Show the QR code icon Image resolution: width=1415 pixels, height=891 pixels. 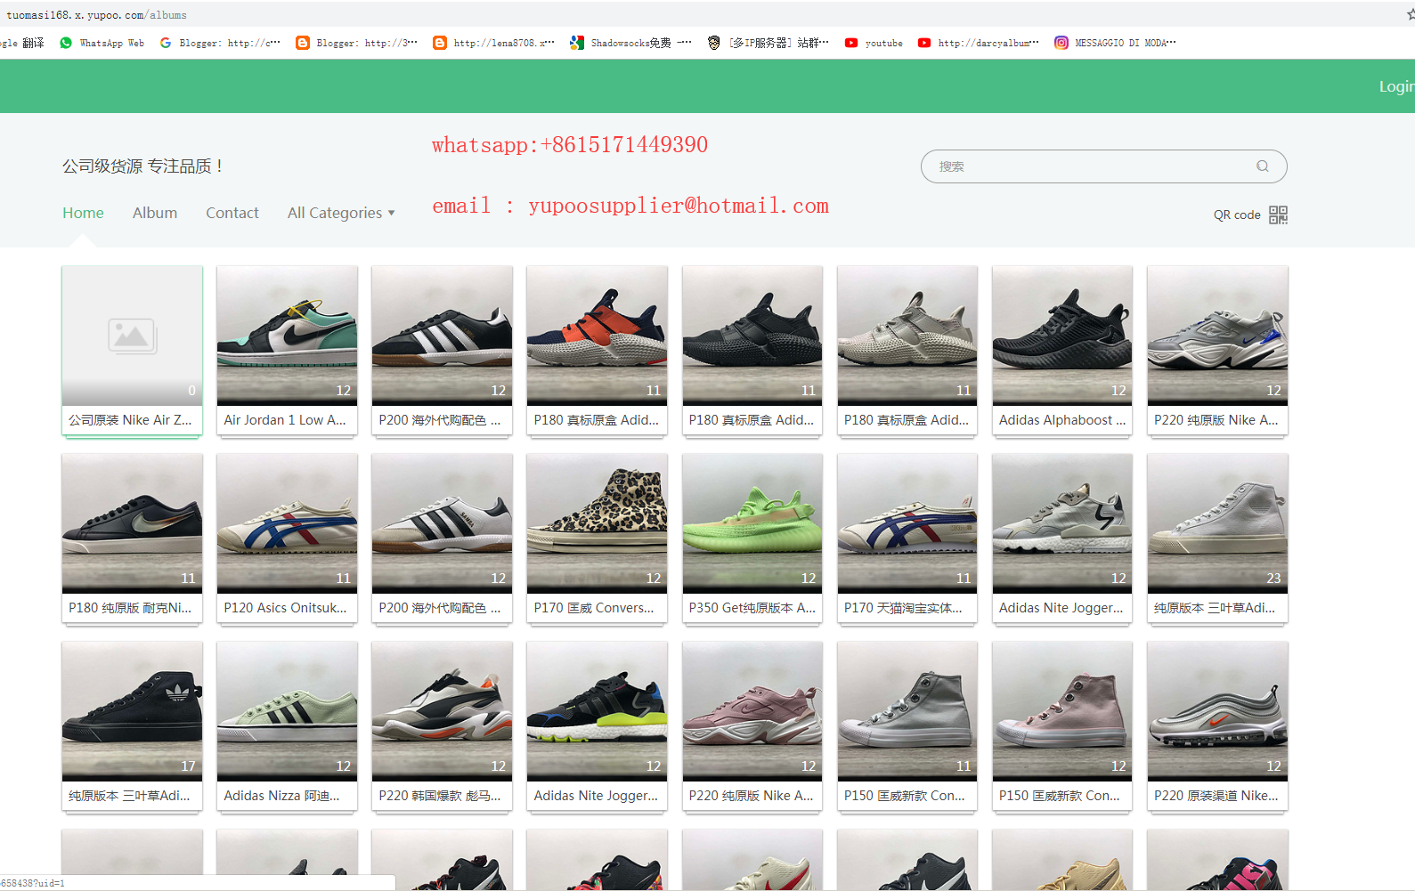point(1279,215)
